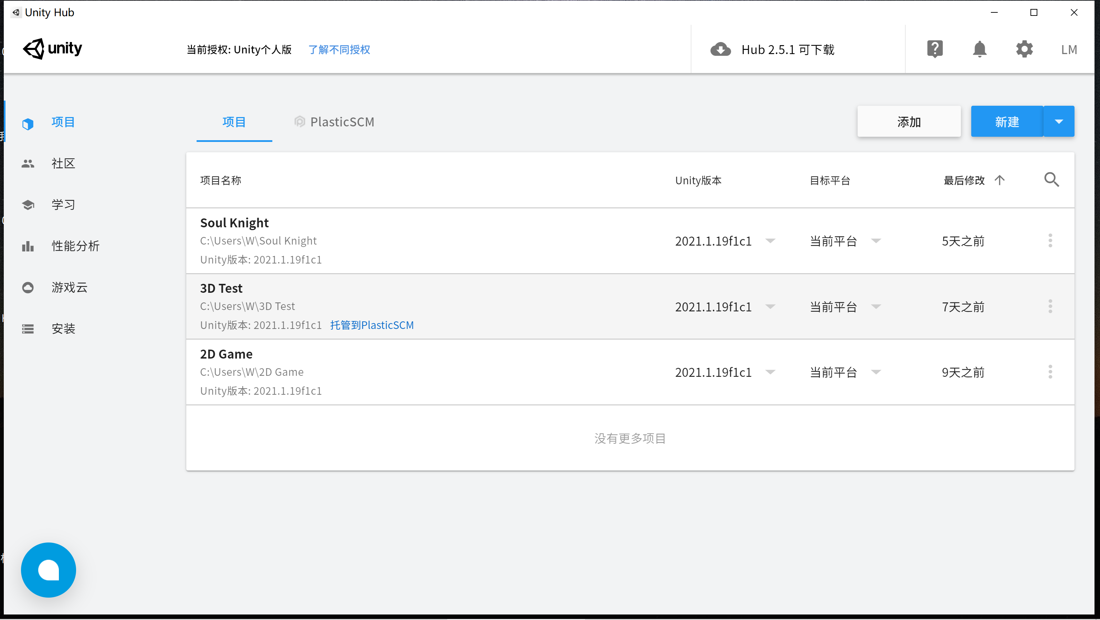Switch to the PlasticSCM tab

pyautogui.click(x=334, y=122)
